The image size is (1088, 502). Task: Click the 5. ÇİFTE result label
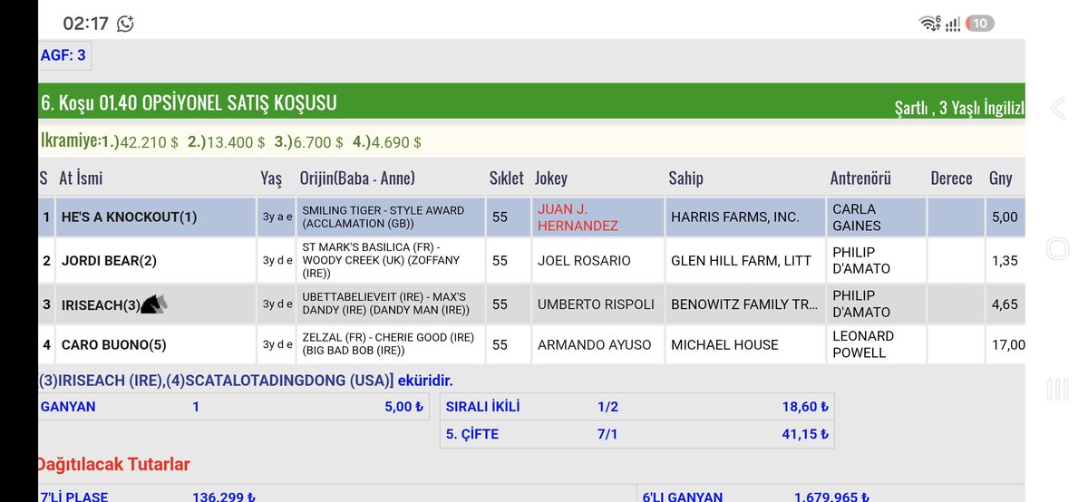coord(472,434)
